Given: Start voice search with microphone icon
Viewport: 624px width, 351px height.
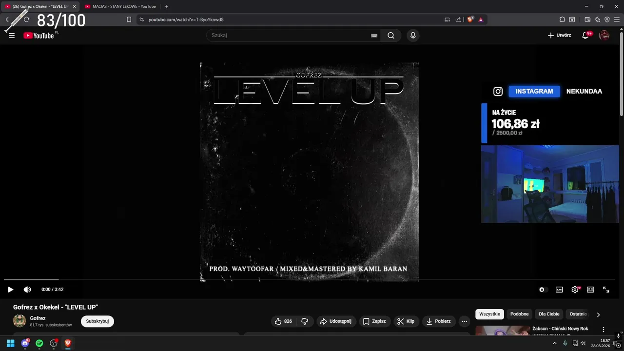Looking at the screenshot, I should (x=413, y=35).
